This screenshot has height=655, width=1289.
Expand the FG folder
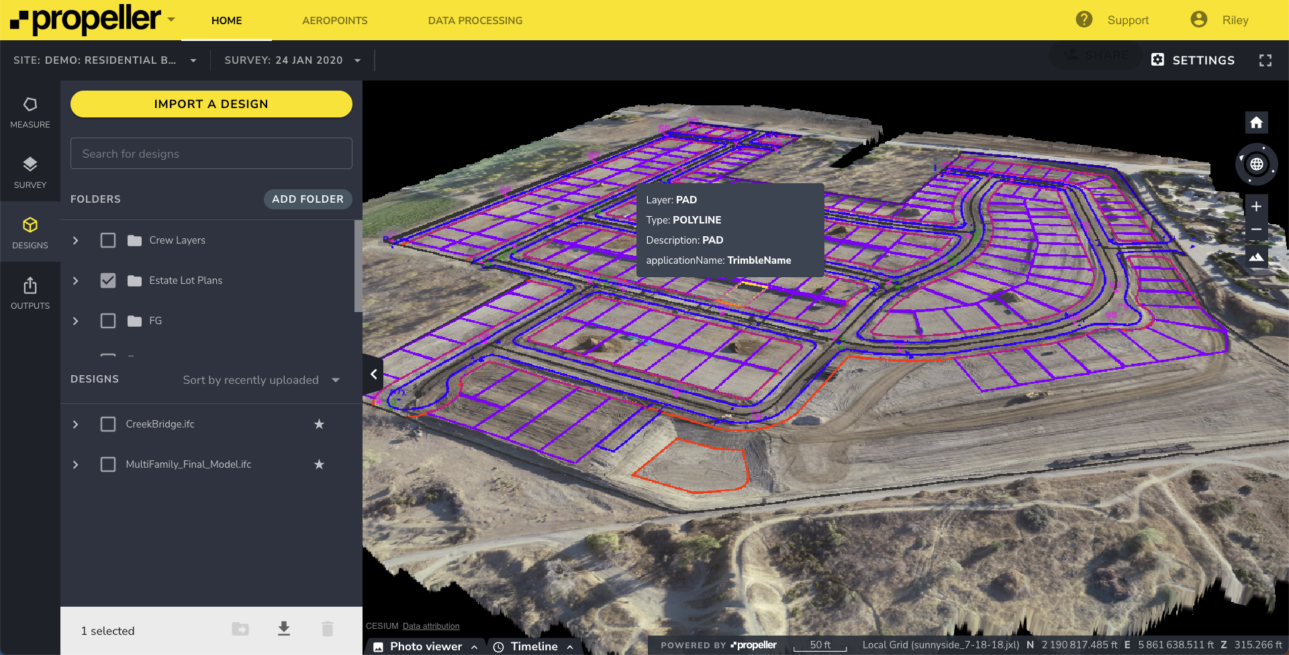click(x=75, y=321)
